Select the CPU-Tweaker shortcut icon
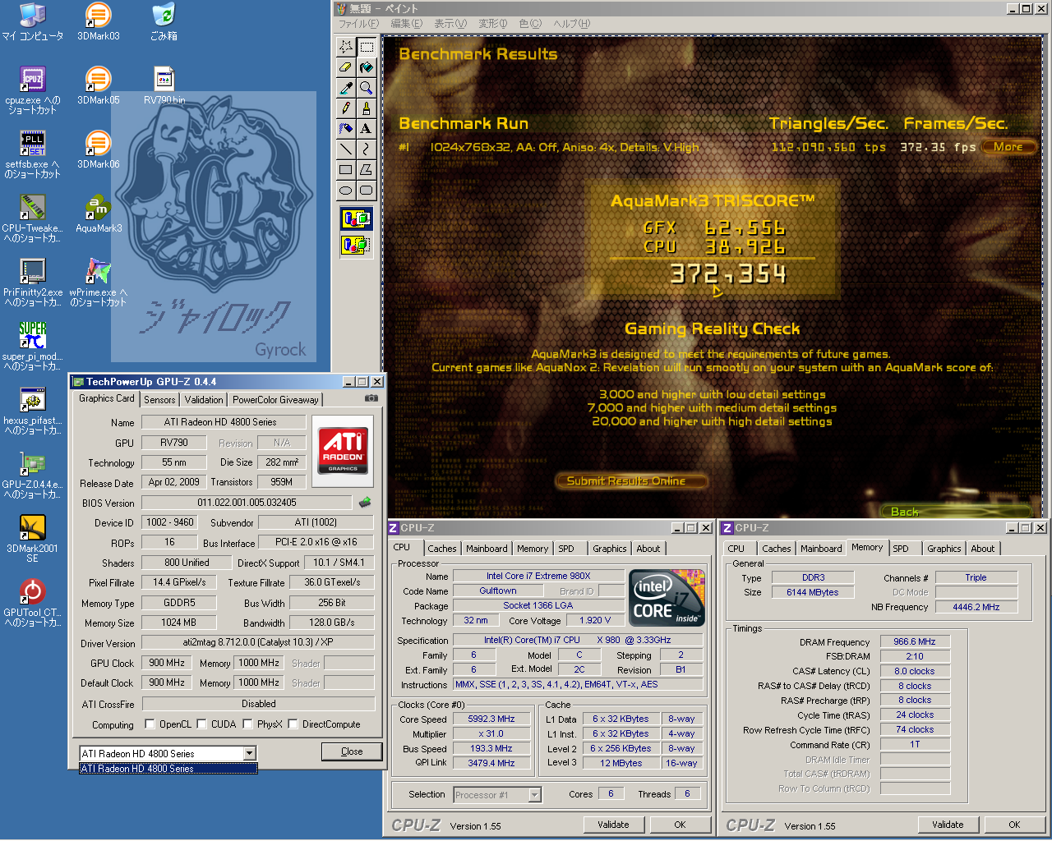The image size is (1052, 841). coord(32,218)
